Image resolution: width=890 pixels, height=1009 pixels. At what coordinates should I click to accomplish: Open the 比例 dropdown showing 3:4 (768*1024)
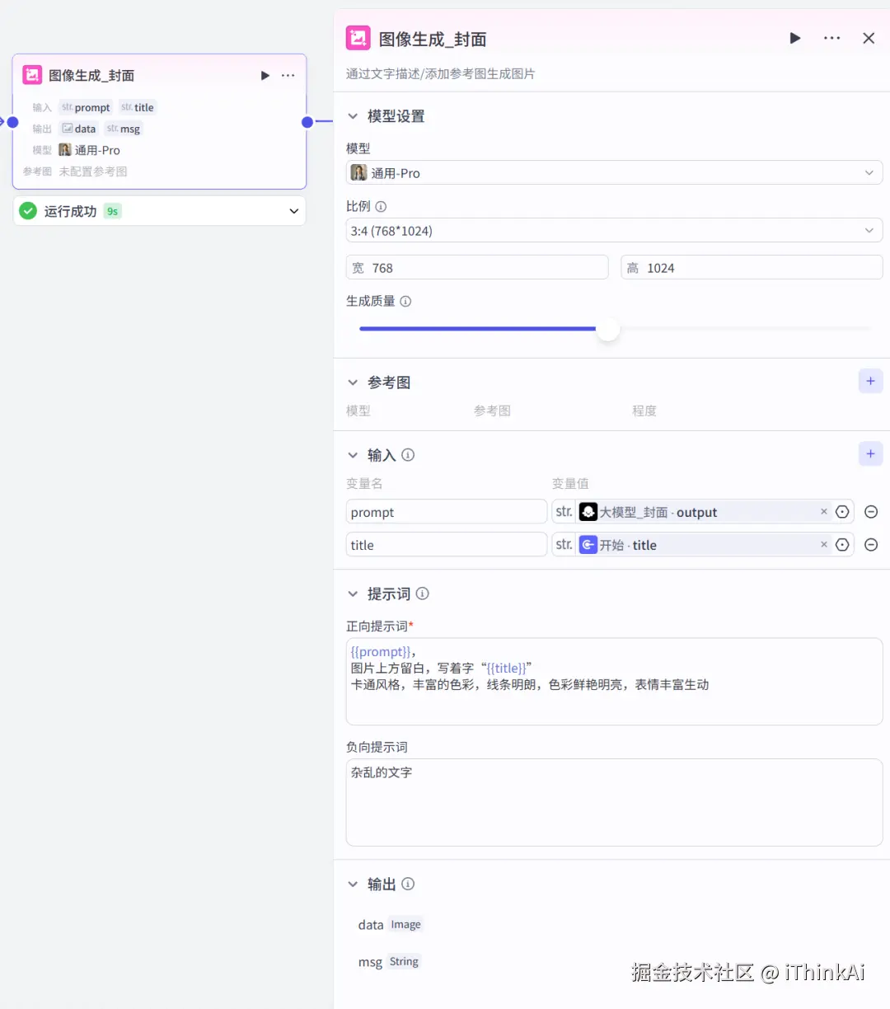[x=614, y=230]
